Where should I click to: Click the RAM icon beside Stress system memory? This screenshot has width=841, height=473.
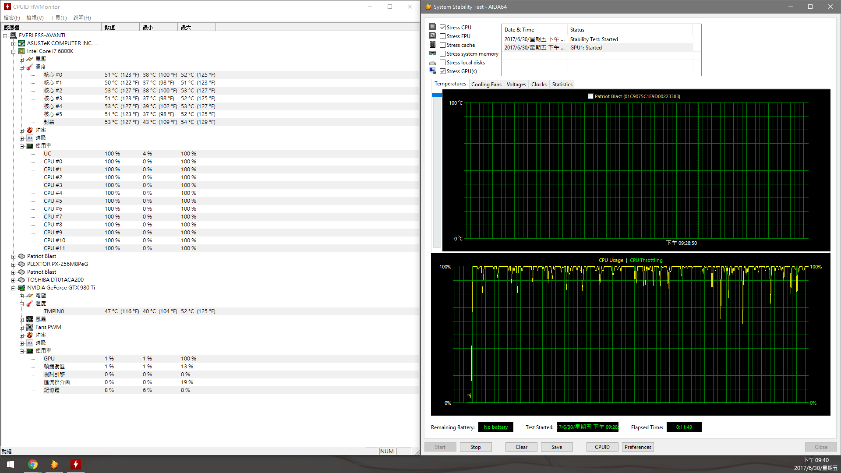pos(433,53)
